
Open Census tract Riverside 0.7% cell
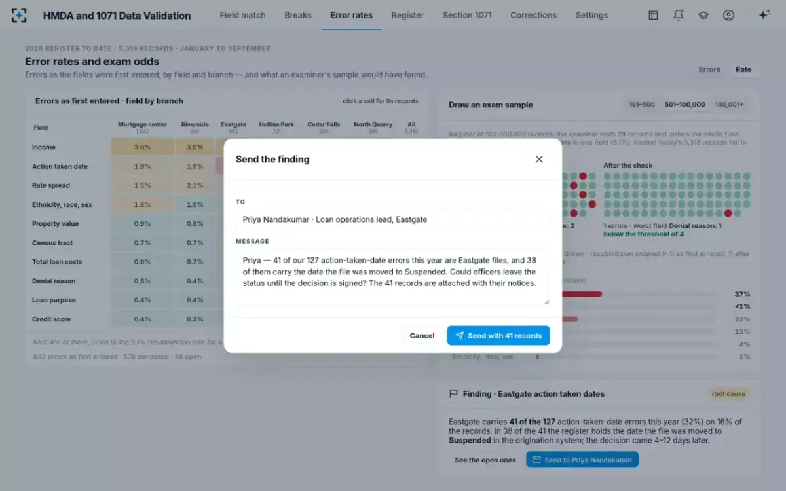click(195, 243)
